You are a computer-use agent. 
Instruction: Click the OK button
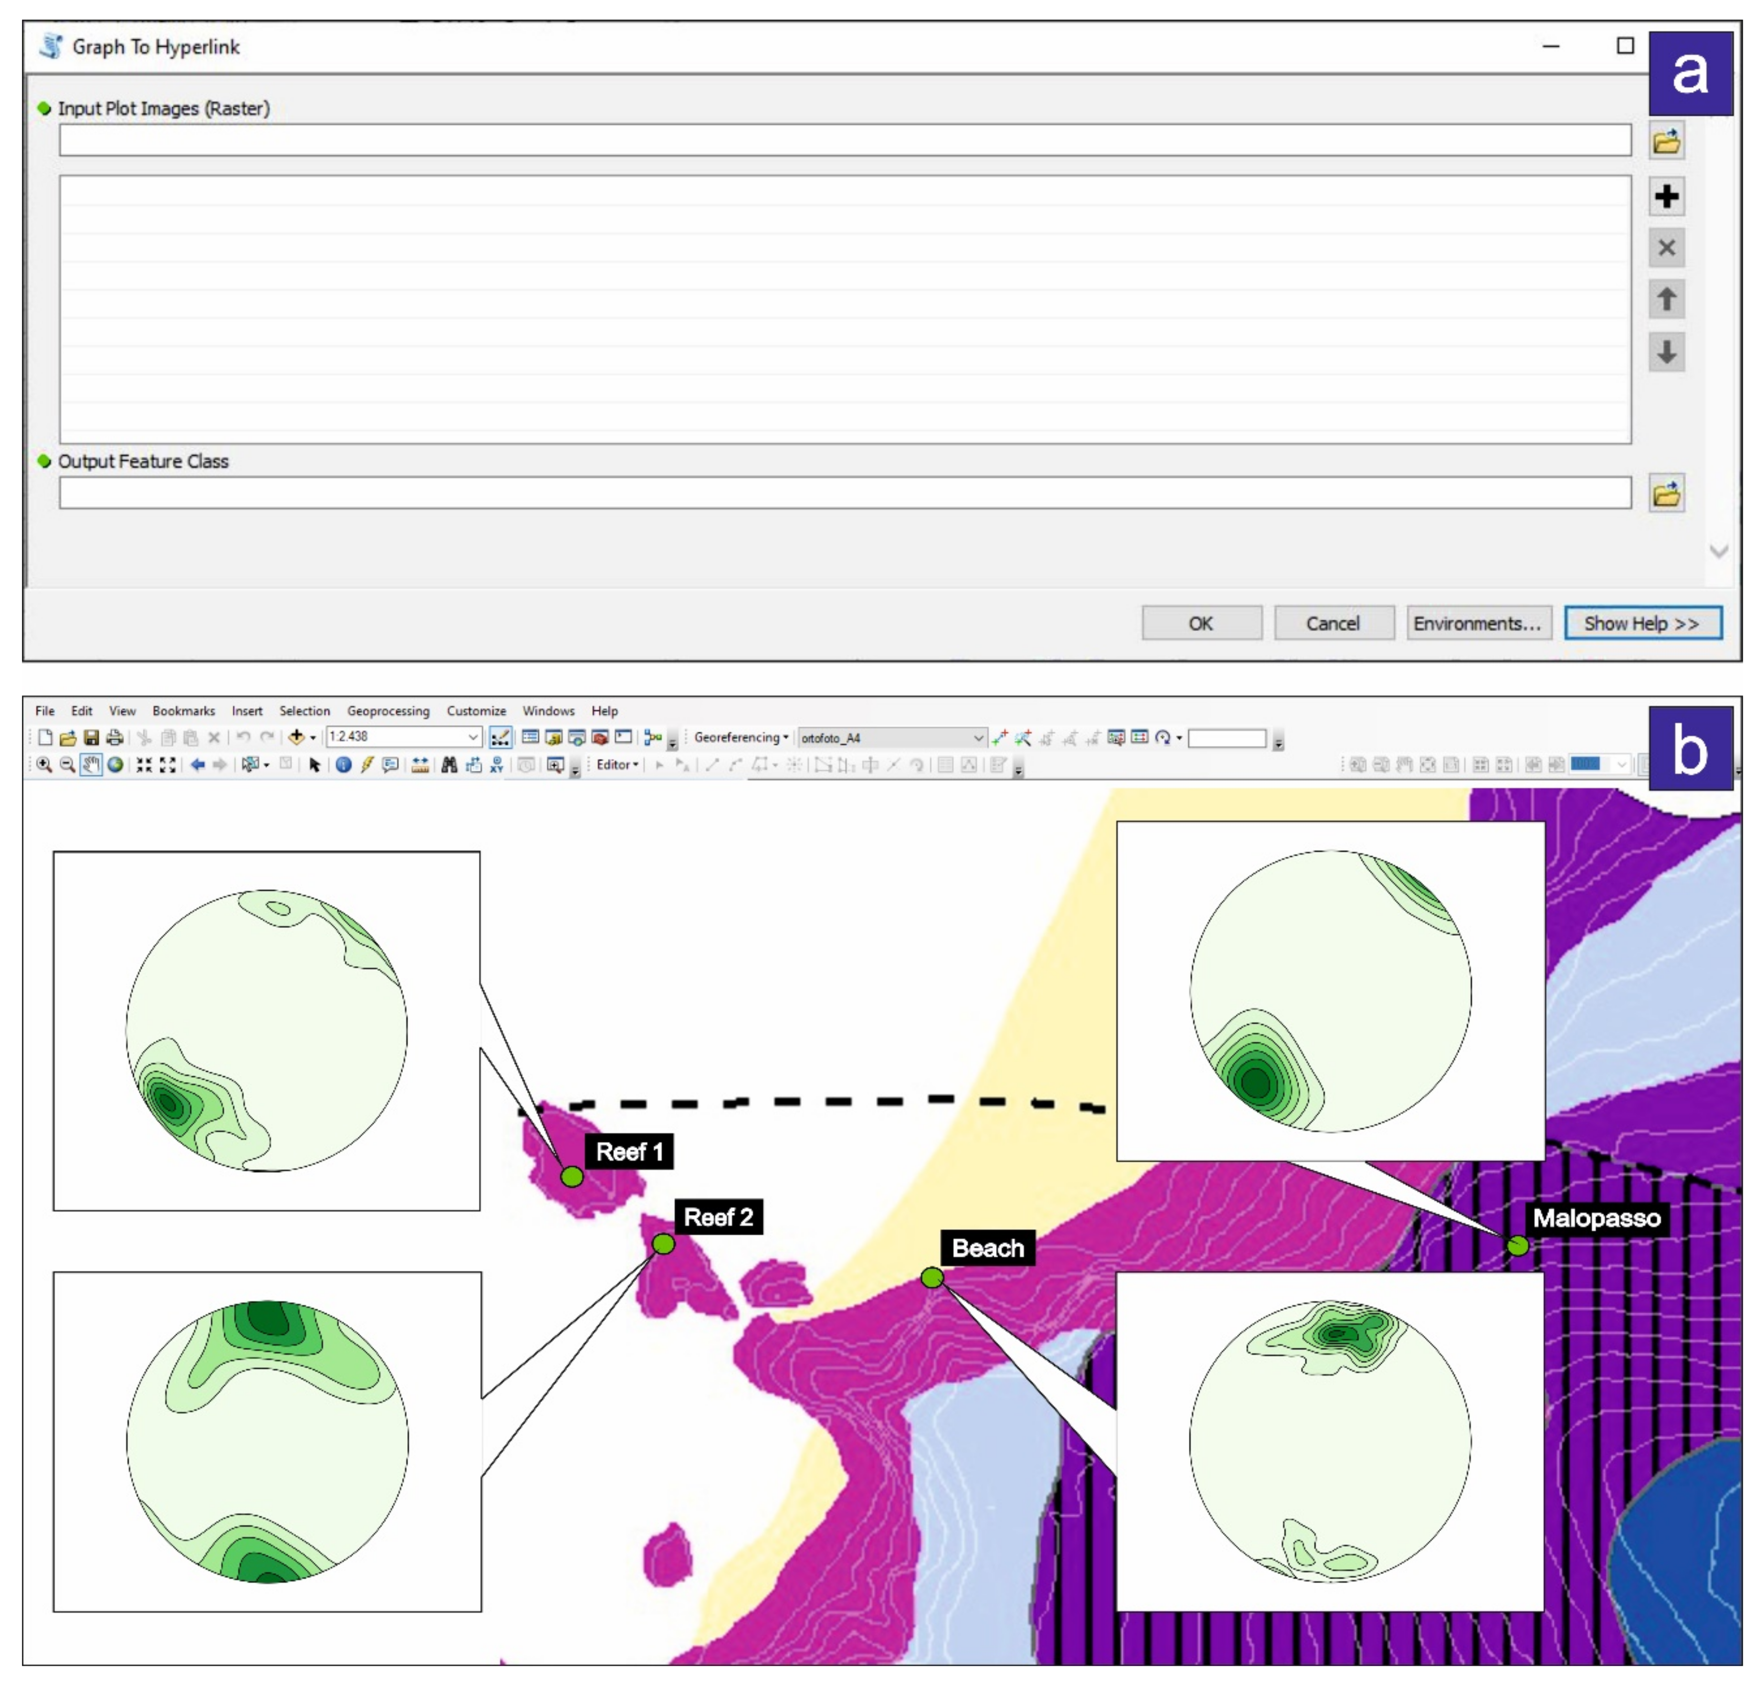pyautogui.click(x=1201, y=623)
